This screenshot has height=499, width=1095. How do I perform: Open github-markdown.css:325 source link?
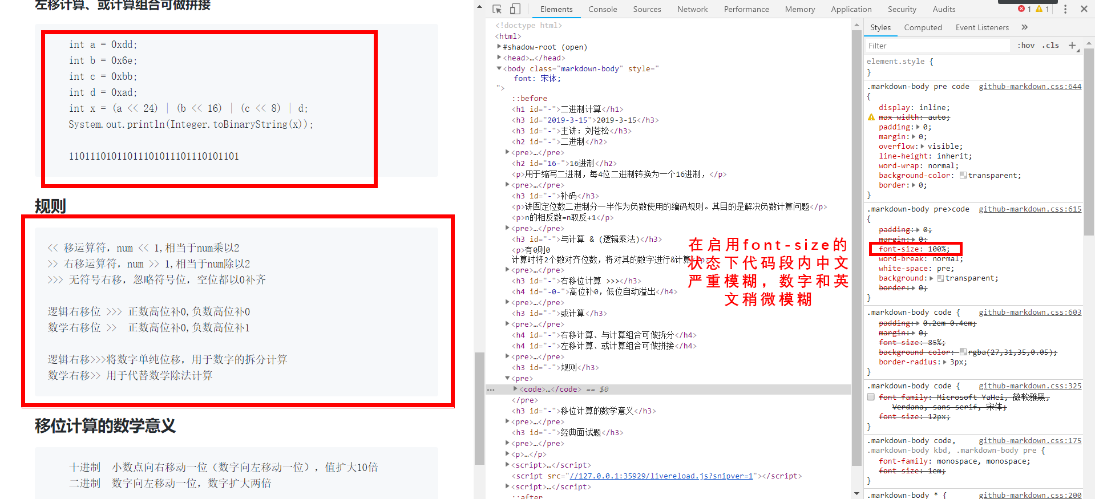[1030, 386]
